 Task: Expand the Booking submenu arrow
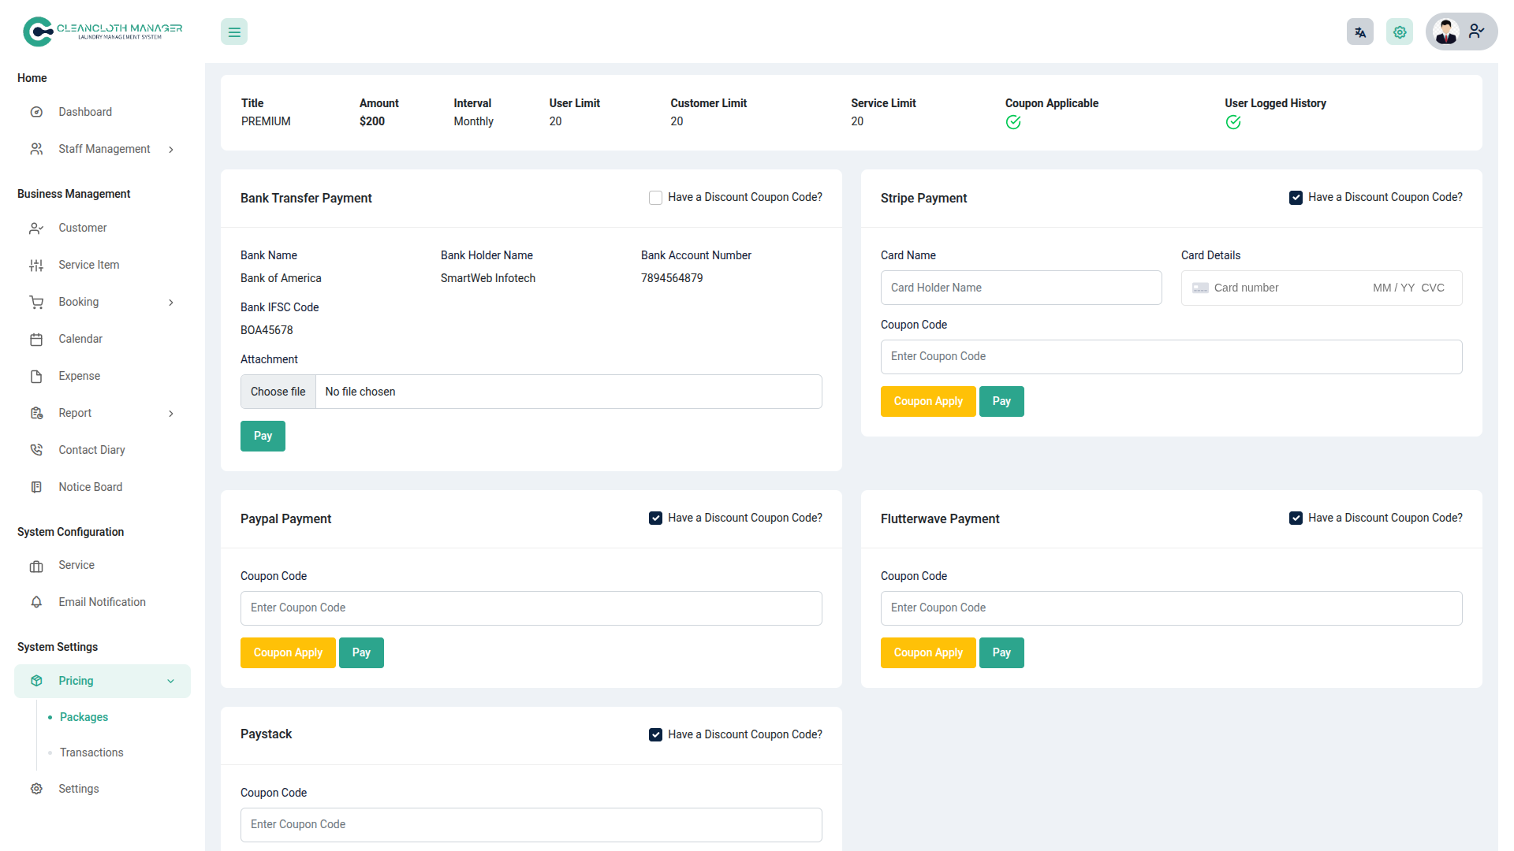coord(171,303)
